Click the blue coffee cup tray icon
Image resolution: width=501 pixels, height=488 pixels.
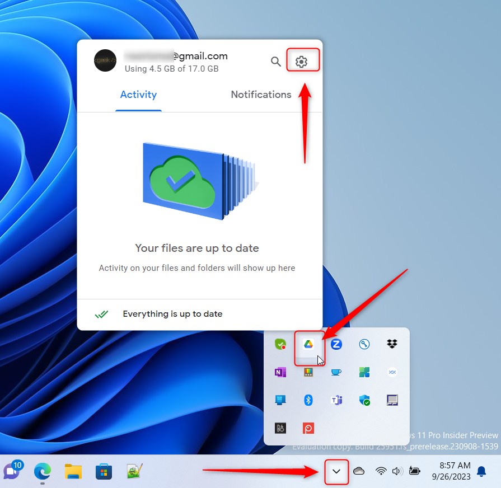point(336,372)
